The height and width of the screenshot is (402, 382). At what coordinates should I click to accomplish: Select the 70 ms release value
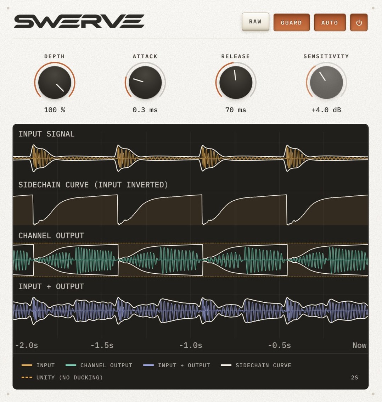(x=236, y=110)
